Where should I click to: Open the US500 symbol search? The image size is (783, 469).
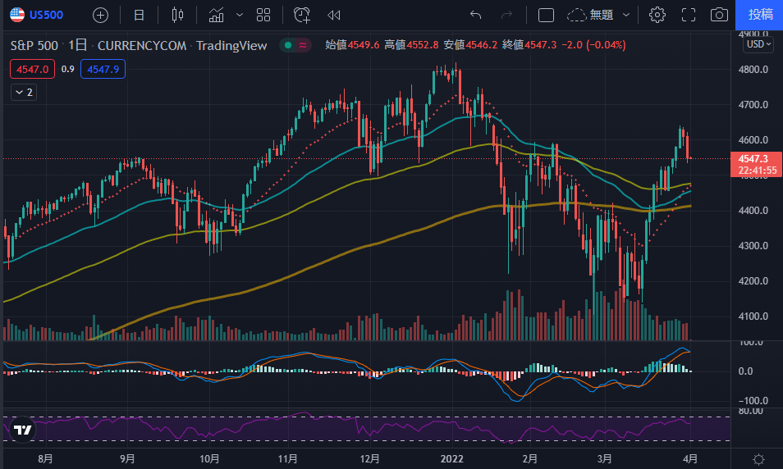coord(36,15)
